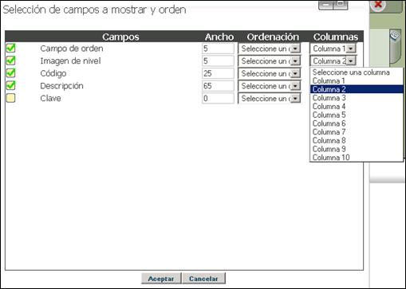The image size is (406, 289).
Task: Click the 'Código' field label
Action: [53, 73]
